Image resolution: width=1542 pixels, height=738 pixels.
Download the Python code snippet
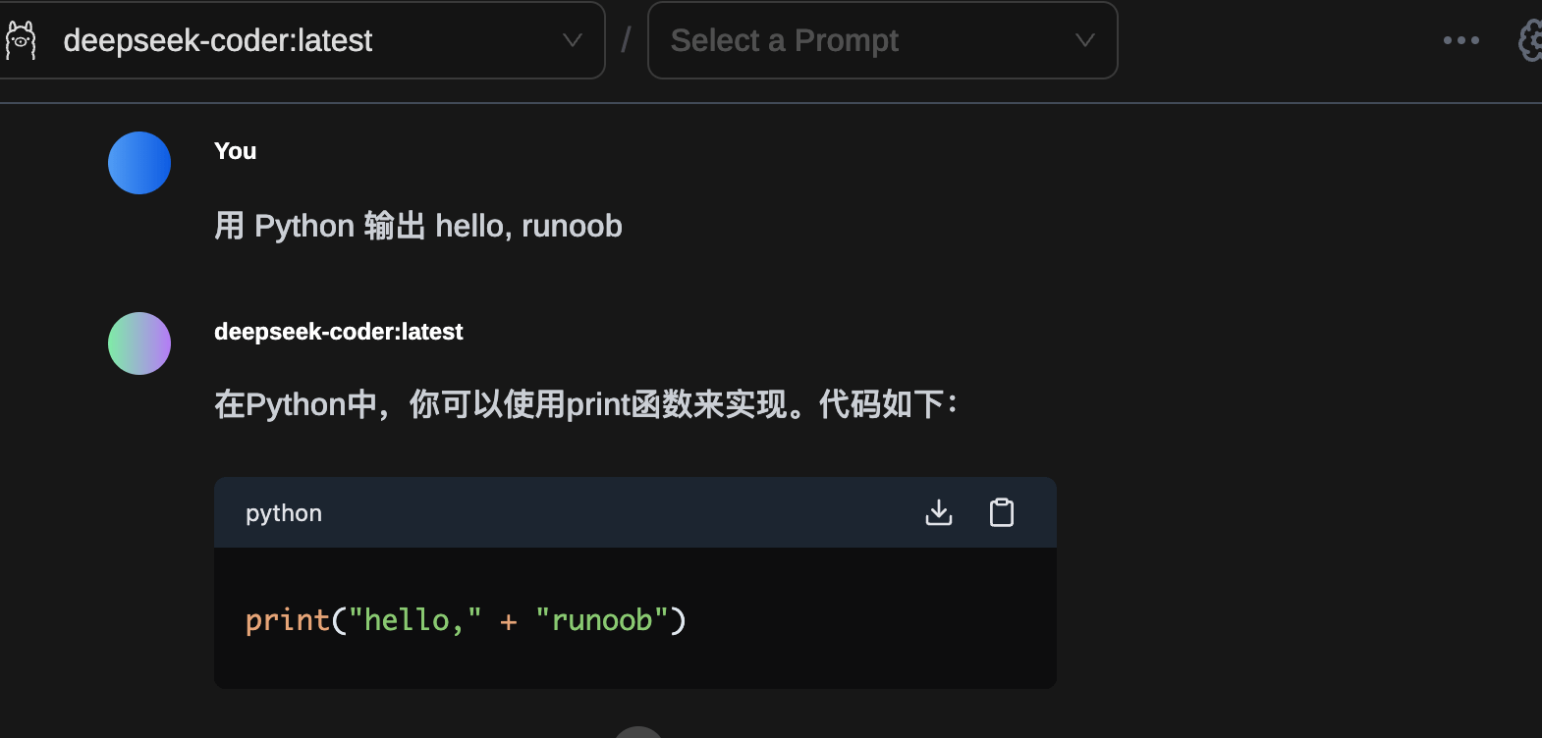click(939, 512)
